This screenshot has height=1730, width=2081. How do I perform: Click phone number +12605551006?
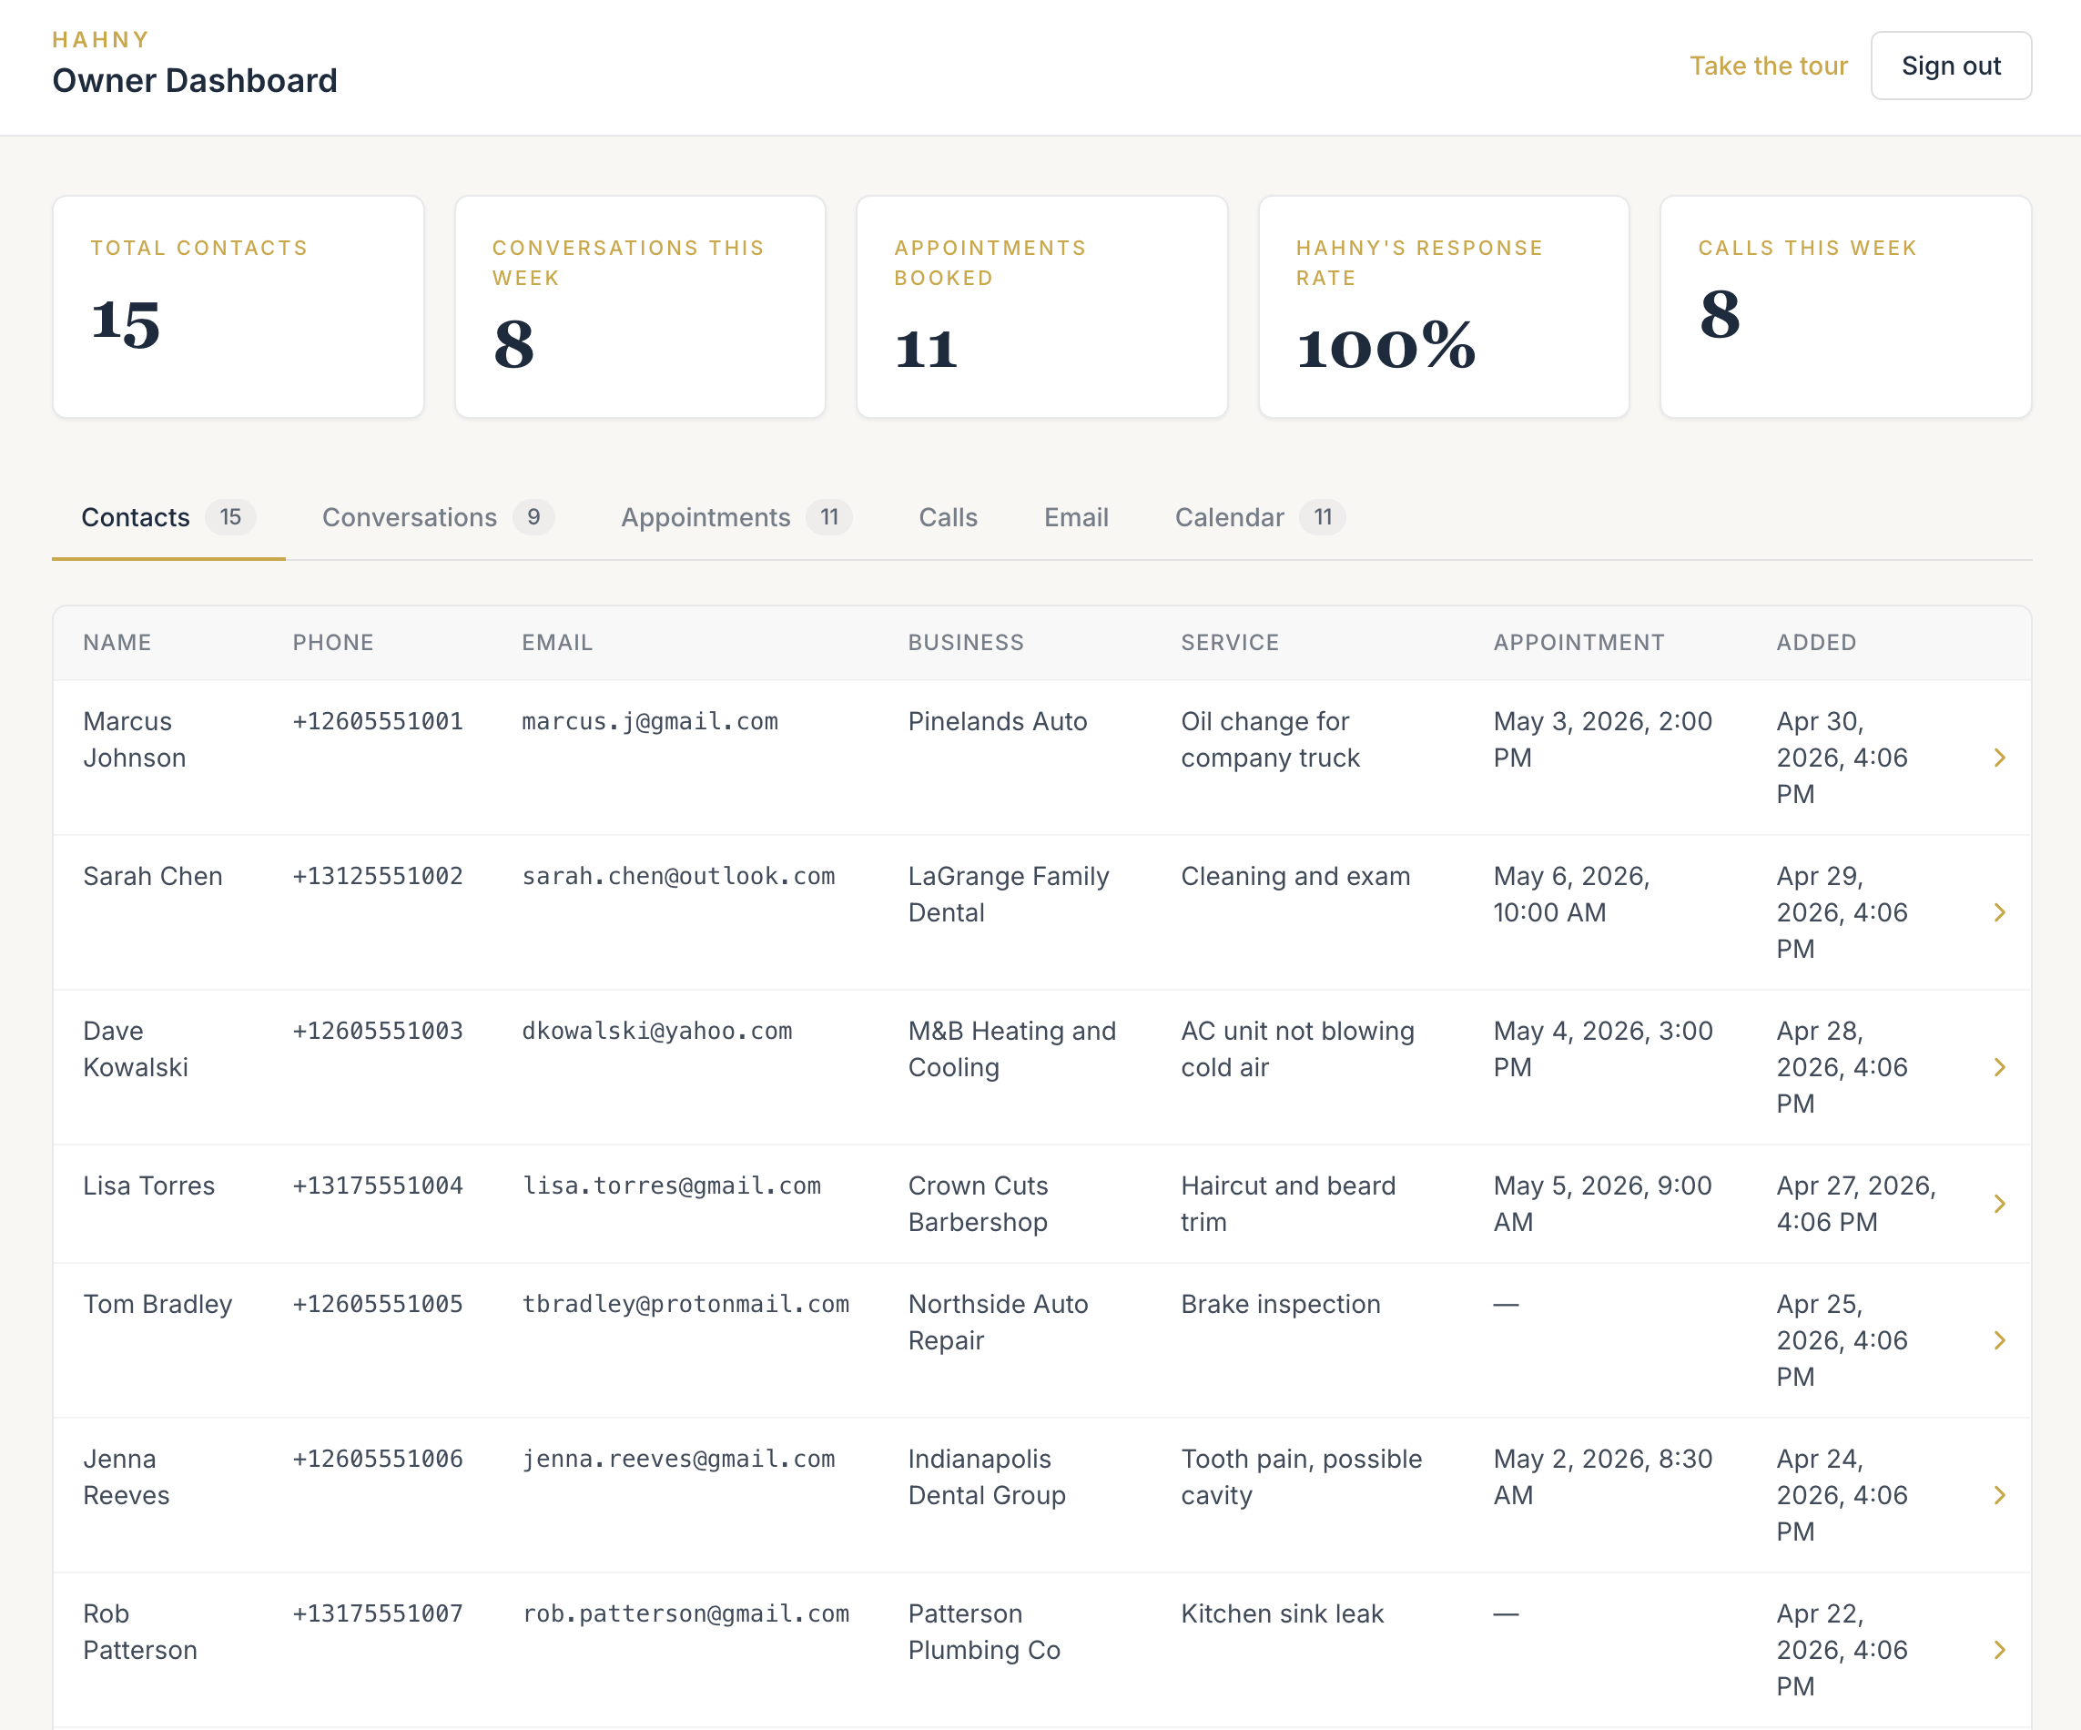point(378,1459)
